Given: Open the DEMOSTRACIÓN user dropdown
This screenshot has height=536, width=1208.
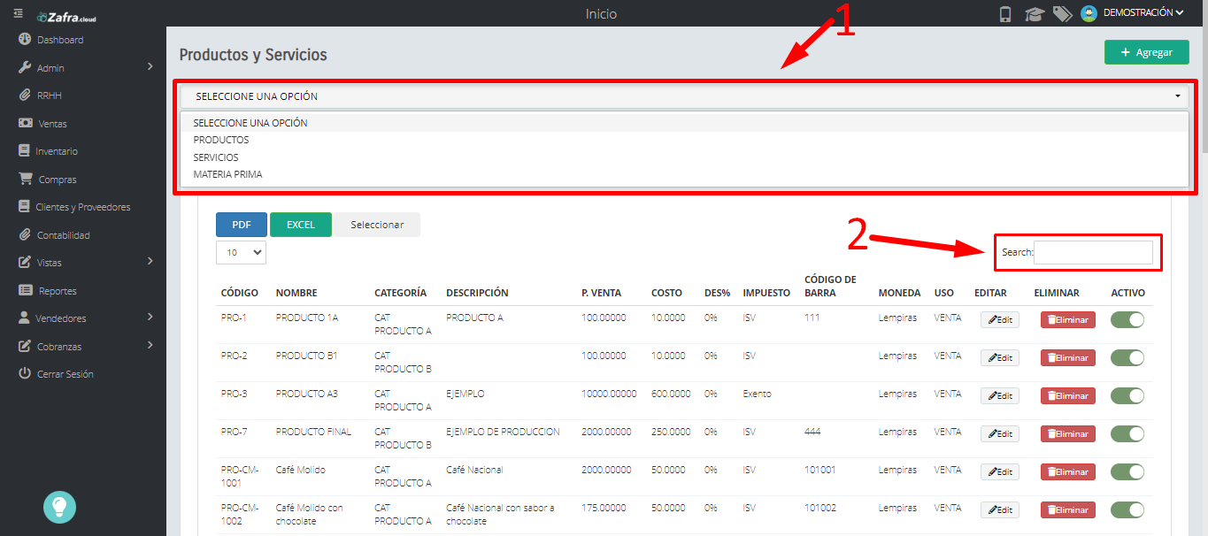Looking at the screenshot, I should click(1143, 13).
